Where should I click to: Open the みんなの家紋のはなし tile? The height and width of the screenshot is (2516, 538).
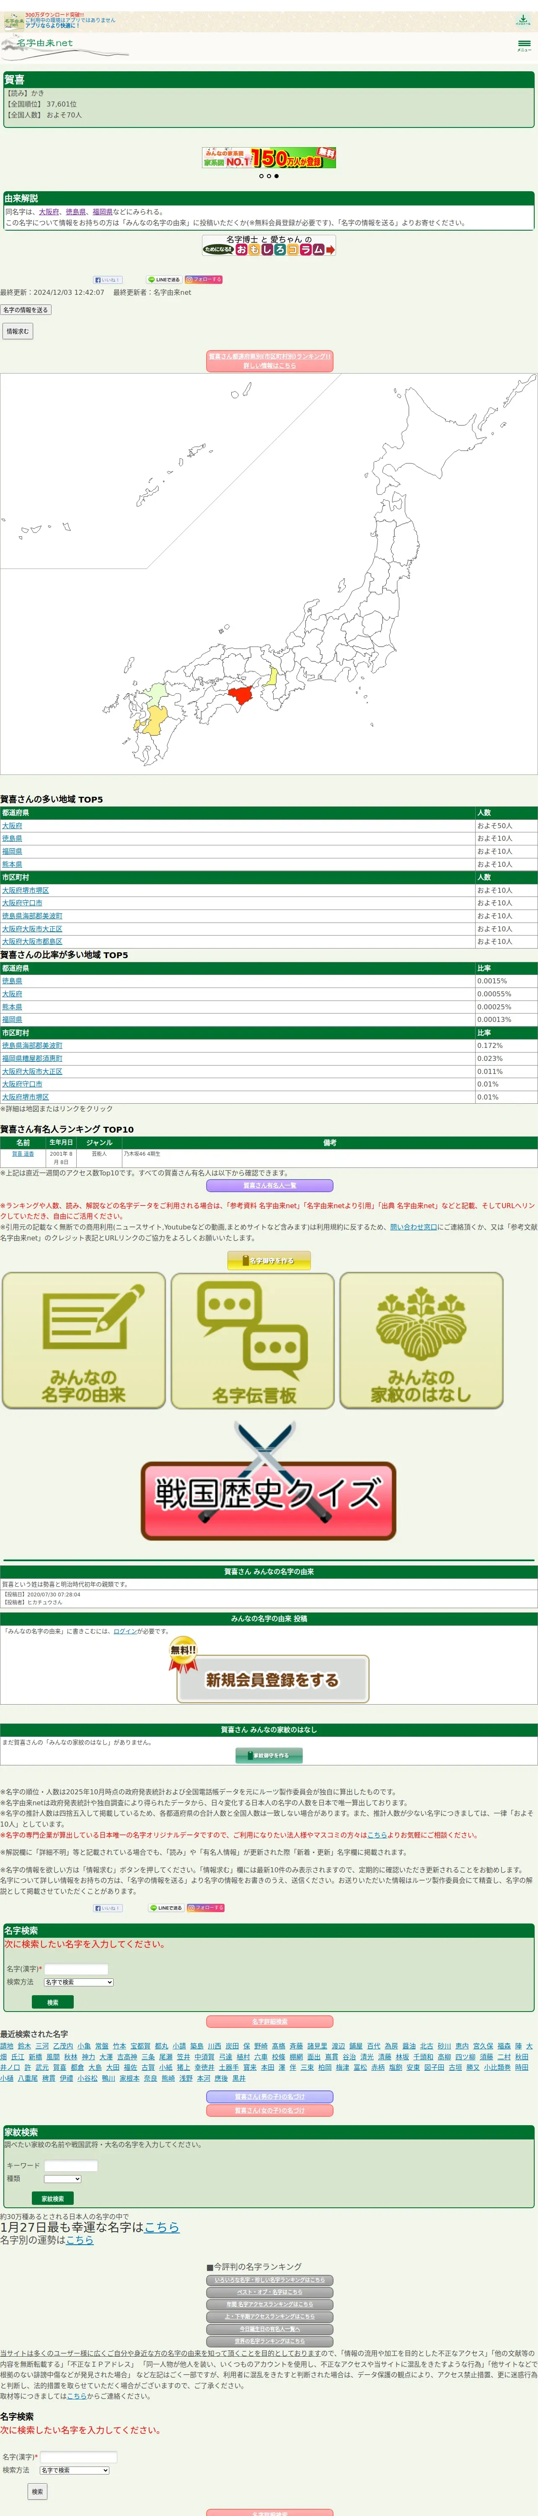coord(422,1341)
